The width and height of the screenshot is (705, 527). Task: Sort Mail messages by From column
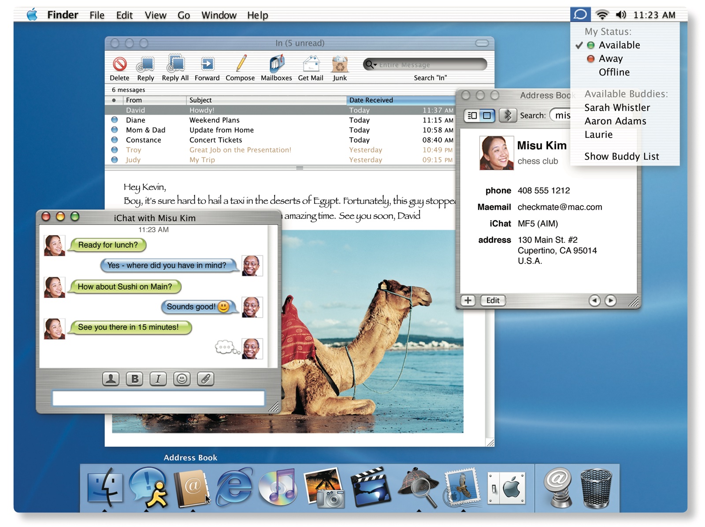click(154, 100)
